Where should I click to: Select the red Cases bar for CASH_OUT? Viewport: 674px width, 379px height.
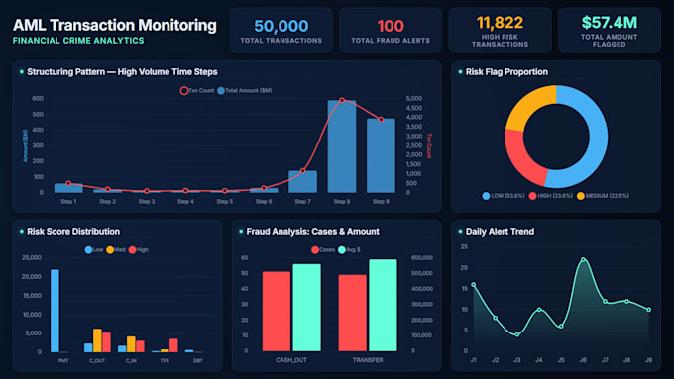[x=277, y=311]
